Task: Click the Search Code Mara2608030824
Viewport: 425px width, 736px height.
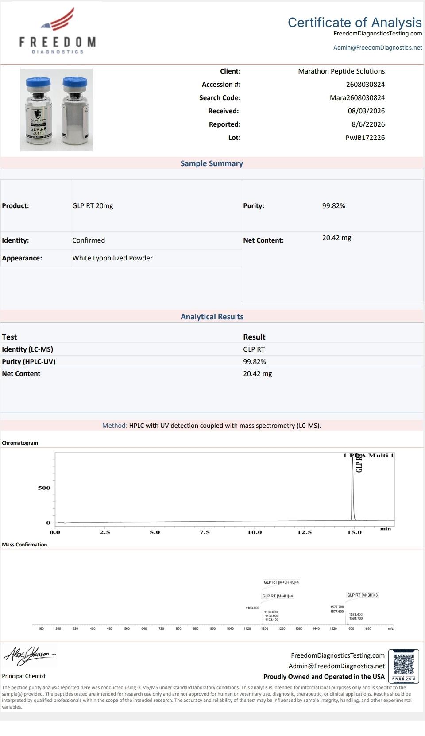Action: point(357,98)
